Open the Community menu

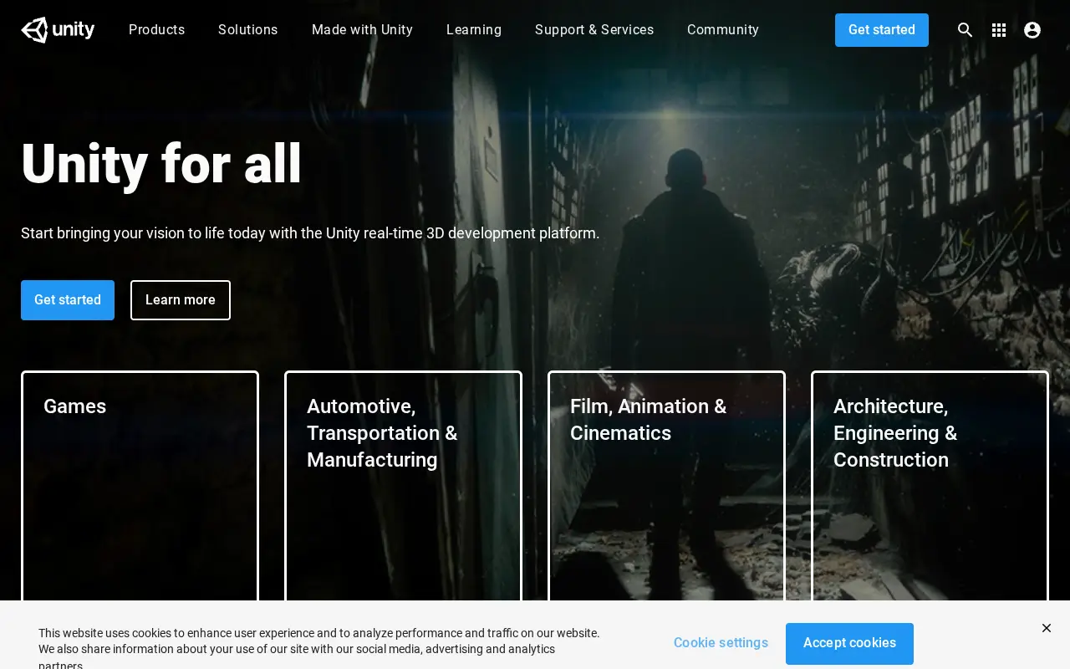pos(723,30)
